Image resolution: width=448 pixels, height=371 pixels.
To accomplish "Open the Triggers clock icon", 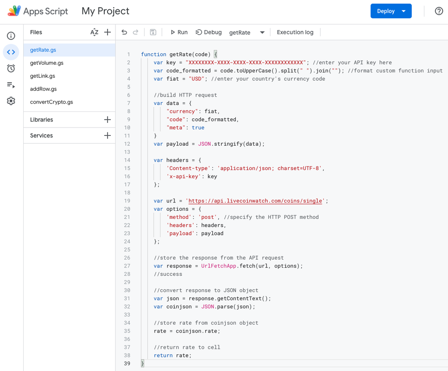I will 11,68.
